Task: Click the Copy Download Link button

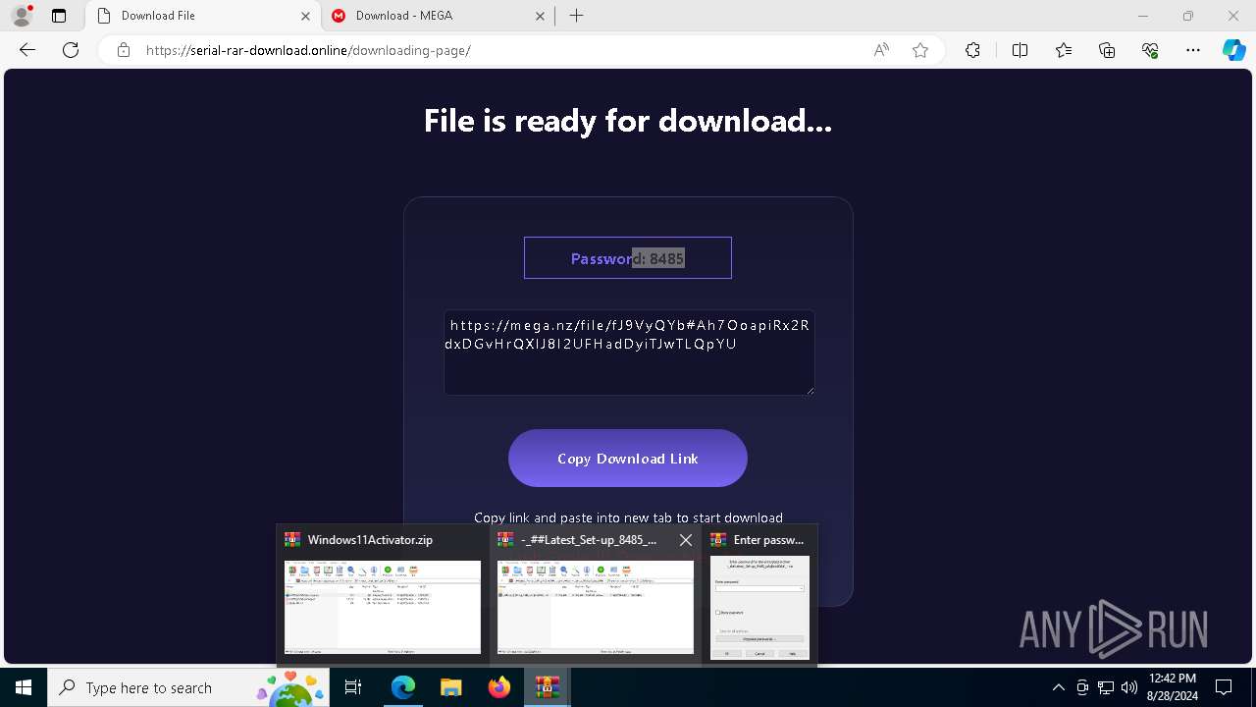Action: pyautogui.click(x=628, y=459)
